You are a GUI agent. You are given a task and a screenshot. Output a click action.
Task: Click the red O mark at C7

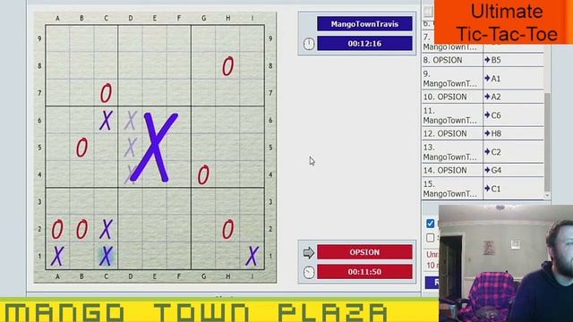106,93
